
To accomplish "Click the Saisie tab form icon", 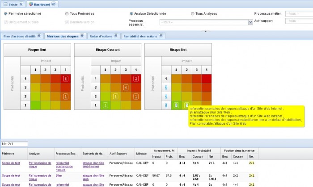I will click(5, 4).
